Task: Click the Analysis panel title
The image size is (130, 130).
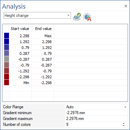Action: [14, 7]
